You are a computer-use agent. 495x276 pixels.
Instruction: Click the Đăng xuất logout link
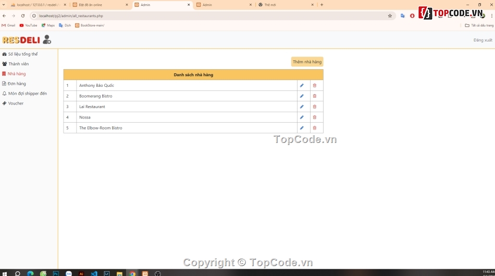pos(482,40)
